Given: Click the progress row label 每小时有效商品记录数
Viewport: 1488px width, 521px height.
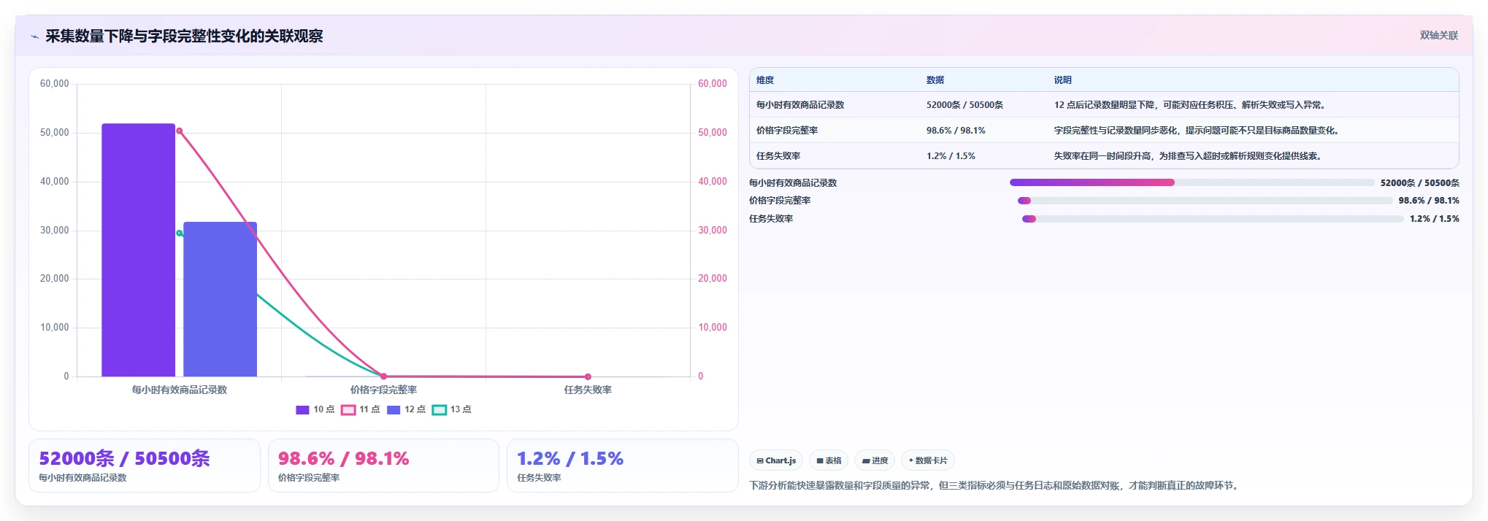Looking at the screenshot, I should coord(793,183).
